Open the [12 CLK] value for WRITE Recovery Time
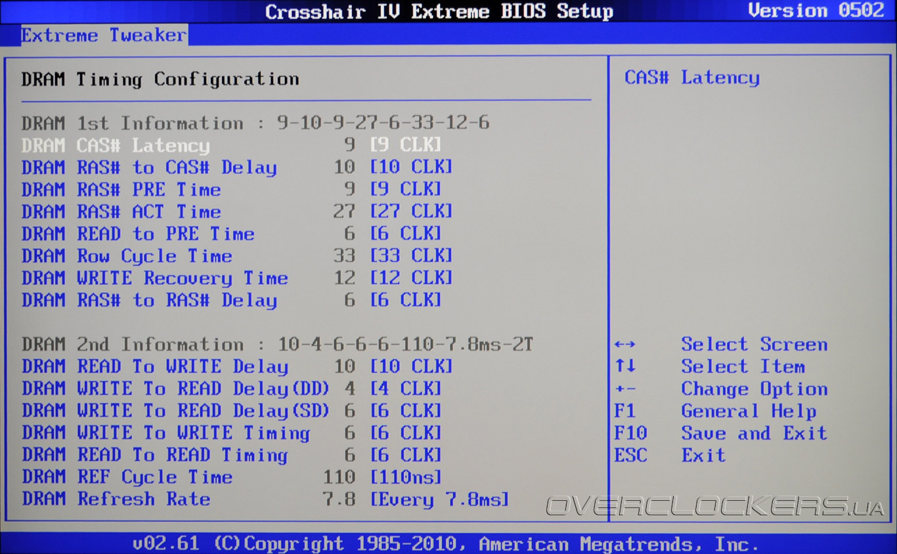Screen dimensions: 897x554 click(x=411, y=278)
